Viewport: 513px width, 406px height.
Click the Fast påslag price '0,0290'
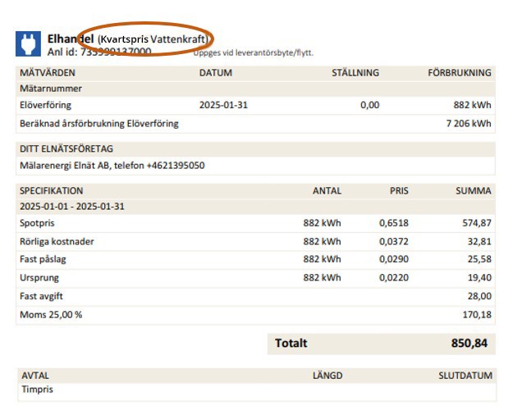(x=394, y=259)
